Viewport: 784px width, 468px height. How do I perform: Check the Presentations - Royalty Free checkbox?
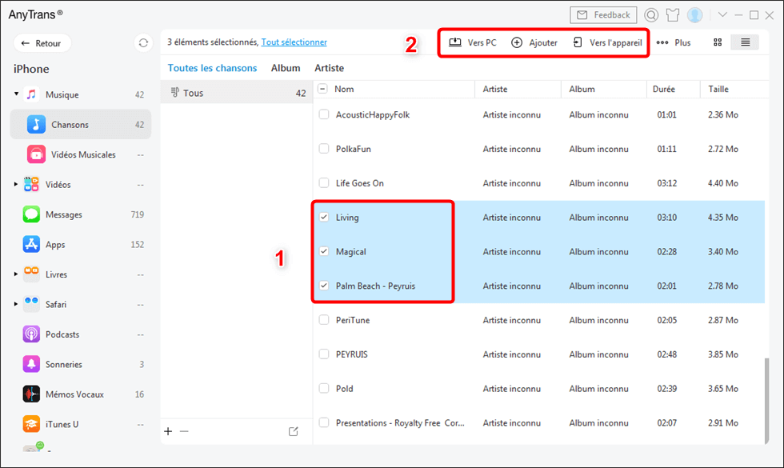tap(324, 422)
